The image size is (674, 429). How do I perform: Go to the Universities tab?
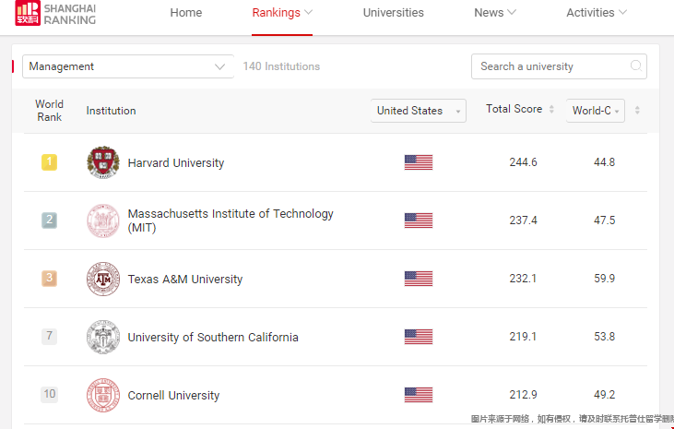(x=394, y=13)
